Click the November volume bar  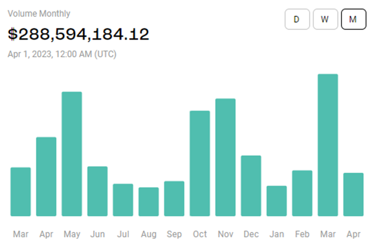click(225, 157)
